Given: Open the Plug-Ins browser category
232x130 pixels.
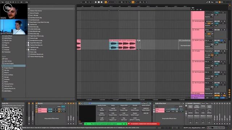Looking at the screenshot, I should (x=7, y=43).
